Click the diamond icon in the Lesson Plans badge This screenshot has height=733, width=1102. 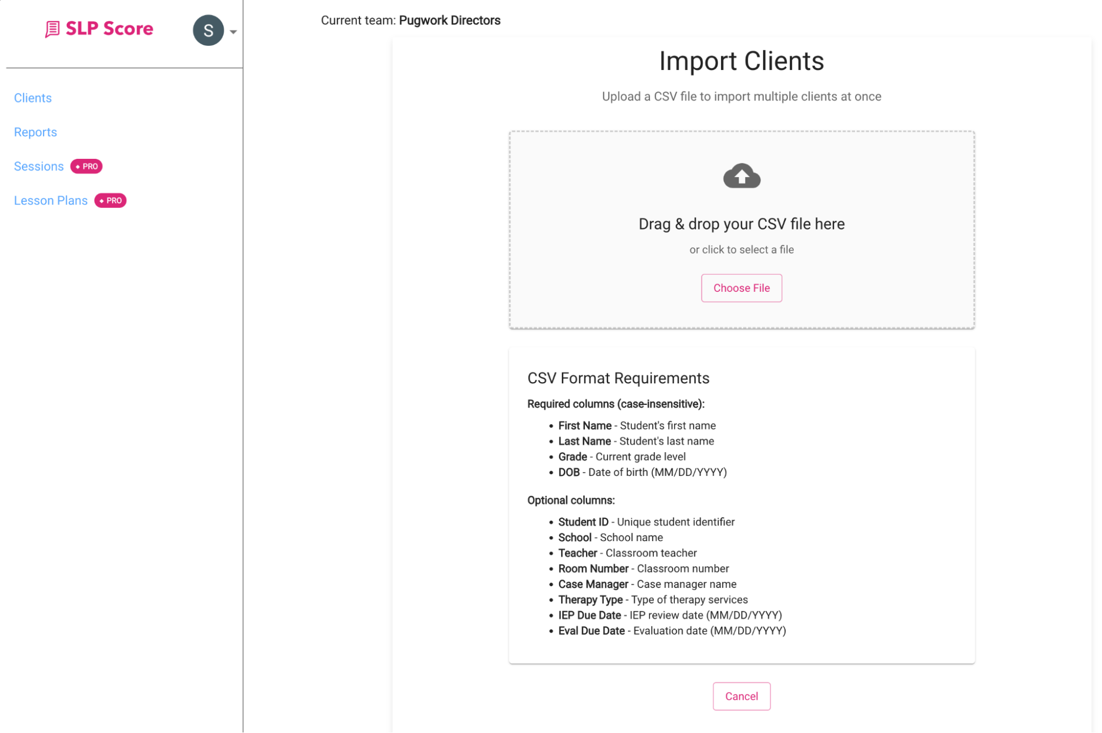pos(101,201)
